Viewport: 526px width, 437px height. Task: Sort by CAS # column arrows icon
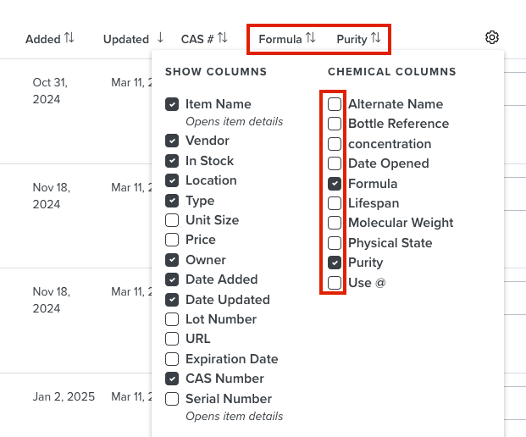(x=223, y=37)
